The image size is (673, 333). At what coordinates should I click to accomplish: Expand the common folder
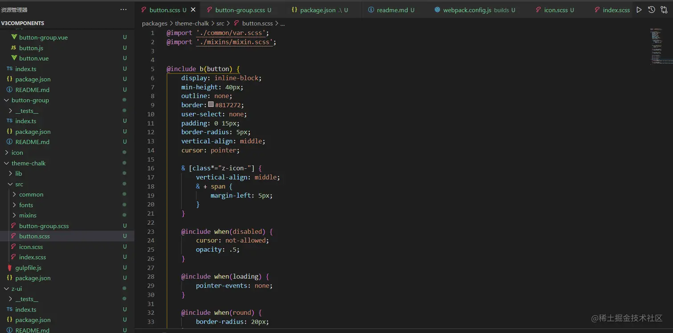click(67, 194)
